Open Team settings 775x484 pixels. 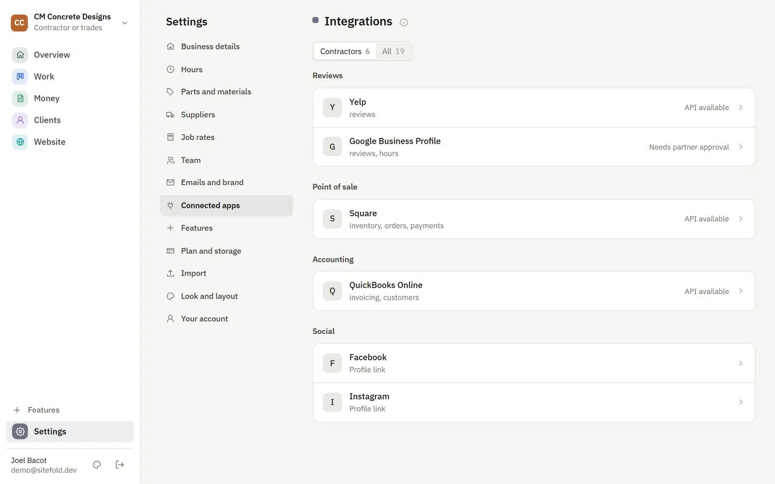pos(226,160)
